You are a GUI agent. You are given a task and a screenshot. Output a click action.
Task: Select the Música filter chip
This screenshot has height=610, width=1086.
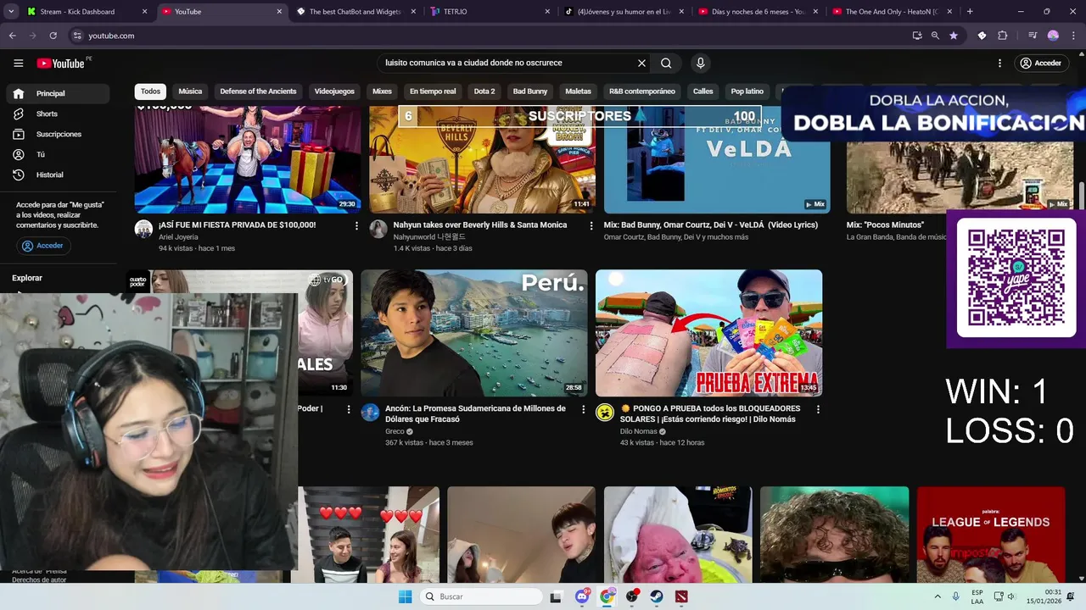coord(190,91)
